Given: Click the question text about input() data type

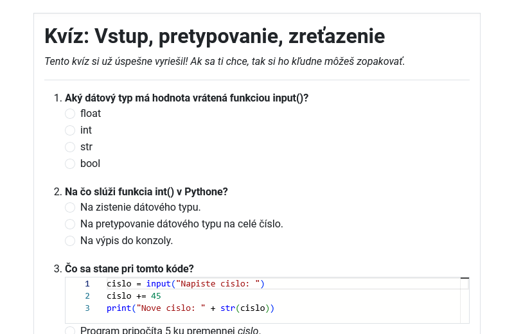Looking at the screenshot, I should [186, 98].
